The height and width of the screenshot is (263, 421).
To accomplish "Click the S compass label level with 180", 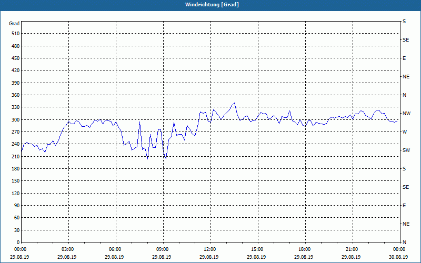I will 404,169.
